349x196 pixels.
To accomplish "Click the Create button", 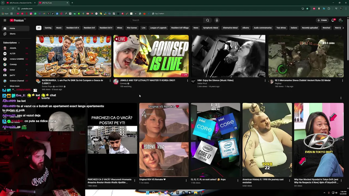I will pos(322,20).
